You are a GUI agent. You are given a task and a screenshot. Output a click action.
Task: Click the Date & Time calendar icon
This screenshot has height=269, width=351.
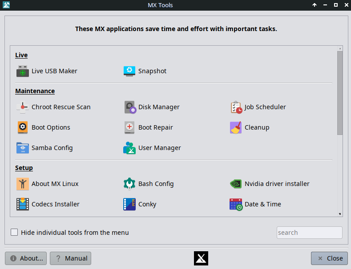coord(236,205)
